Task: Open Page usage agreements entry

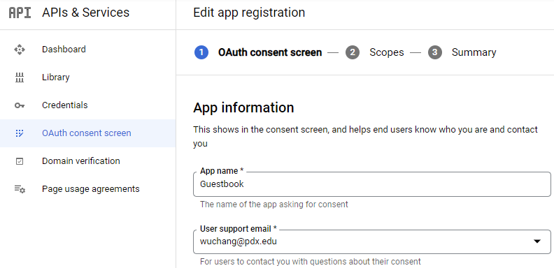Action: [87, 189]
